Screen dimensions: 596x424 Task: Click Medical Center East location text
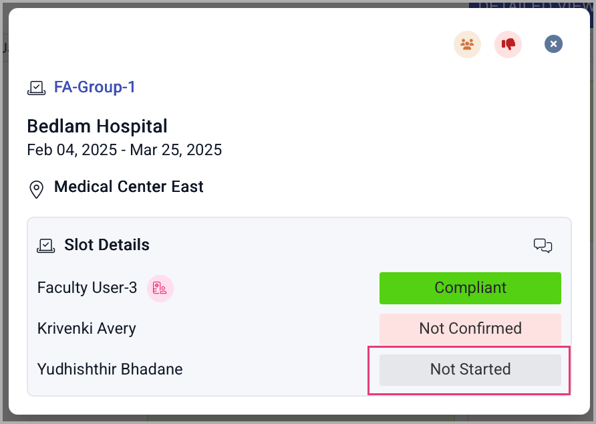128,187
